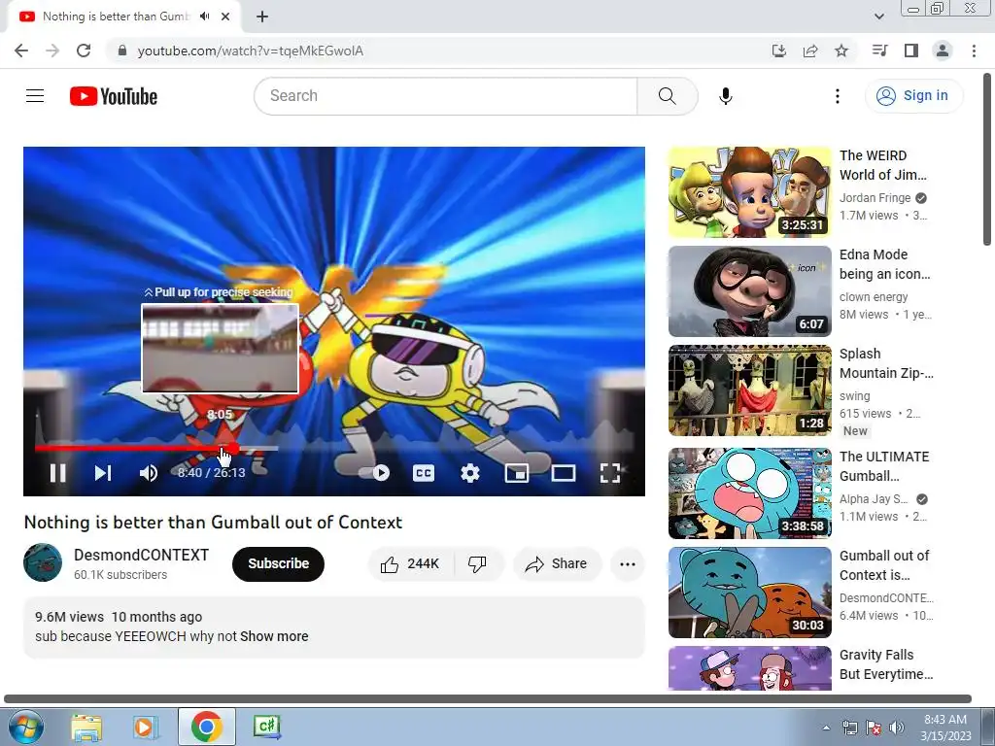Close the Gumball YouTube tab
The height and width of the screenshot is (746, 995).
click(225, 17)
